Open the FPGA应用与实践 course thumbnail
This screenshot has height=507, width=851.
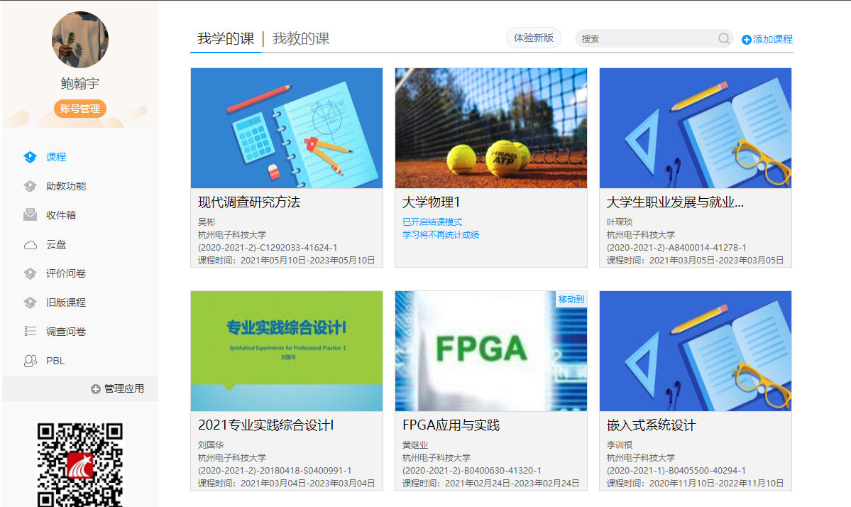(x=490, y=351)
